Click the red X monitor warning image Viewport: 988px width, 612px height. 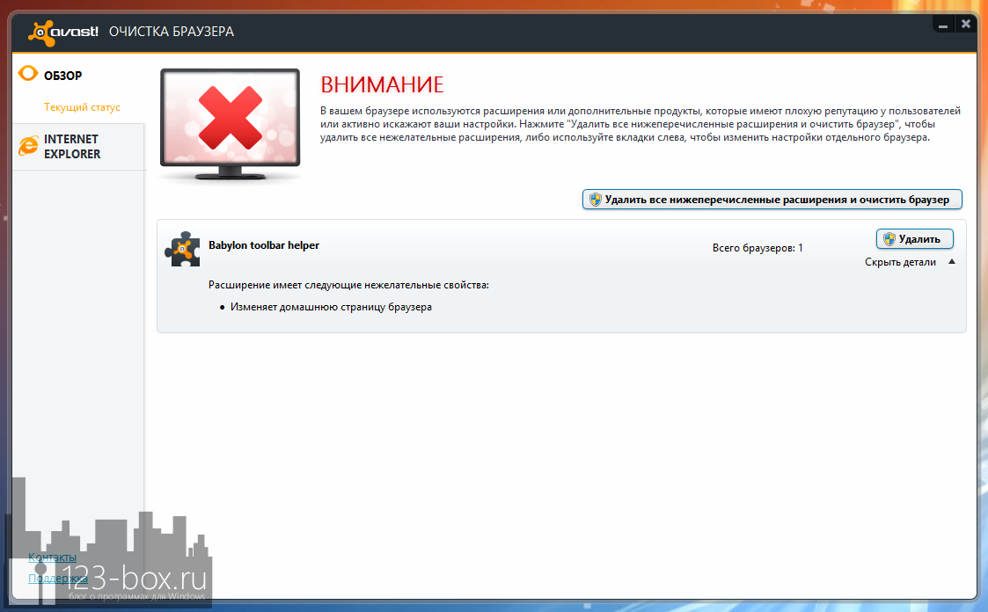[x=230, y=125]
